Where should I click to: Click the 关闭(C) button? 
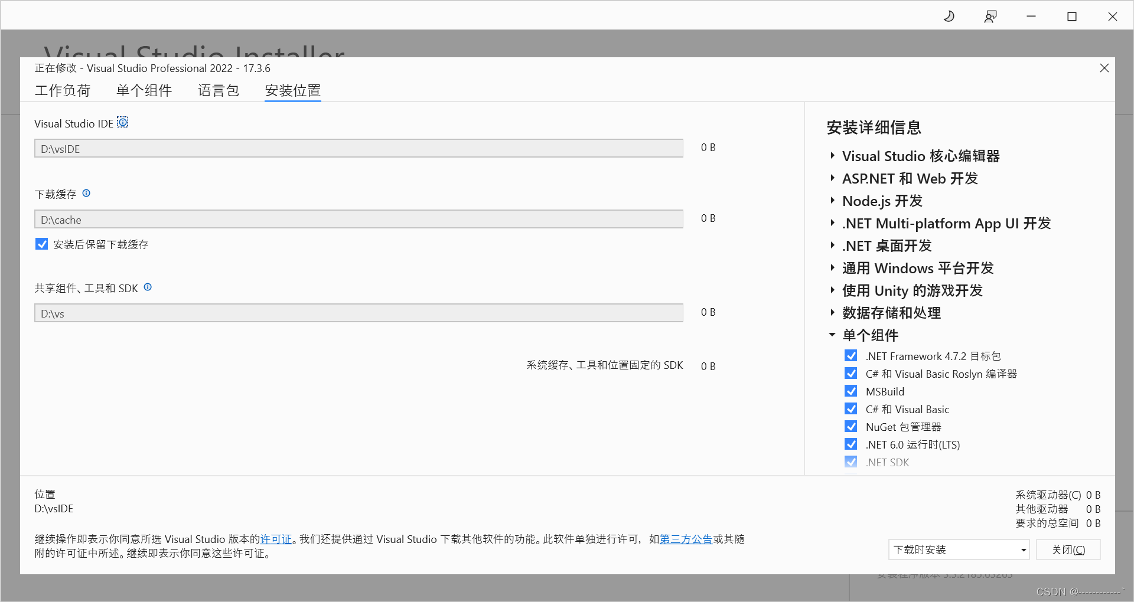pyautogui.click(x=1068, y=549)
